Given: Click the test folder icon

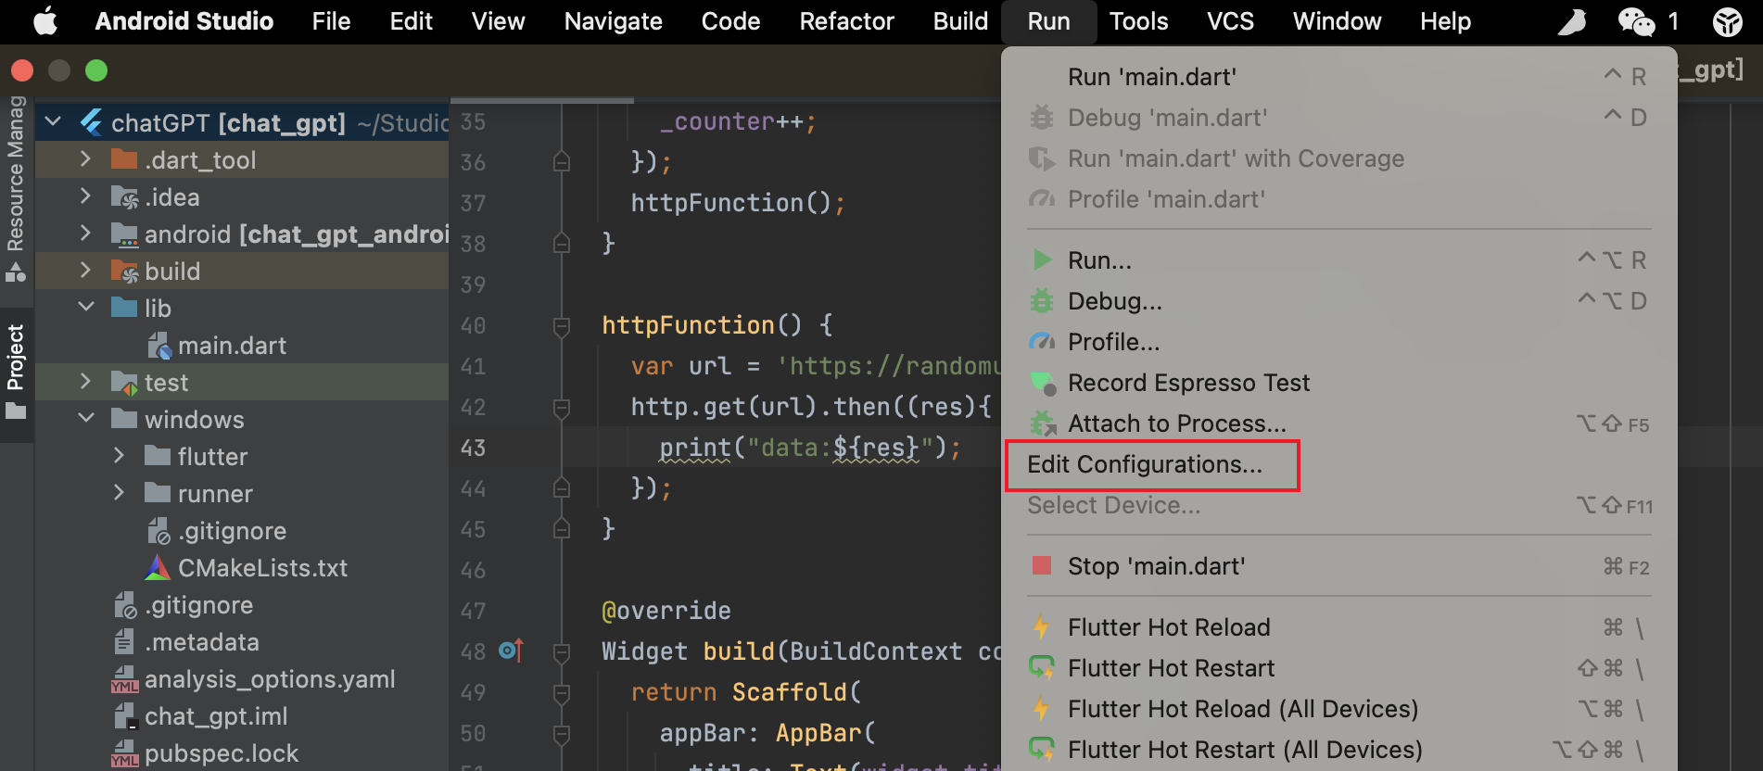Looking at the screenshot, I should pos(124,382).
